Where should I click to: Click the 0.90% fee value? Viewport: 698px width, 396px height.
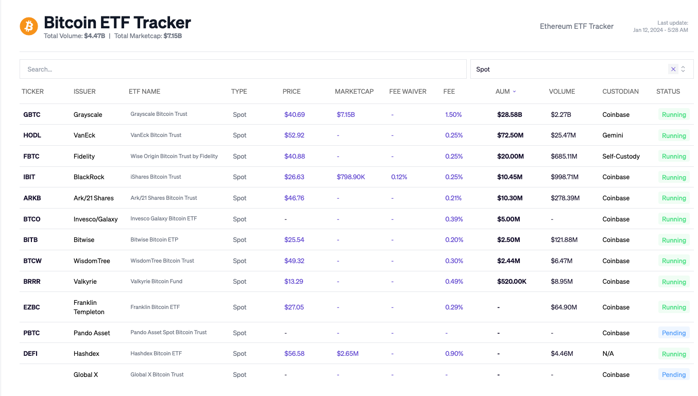coord(454,354)
